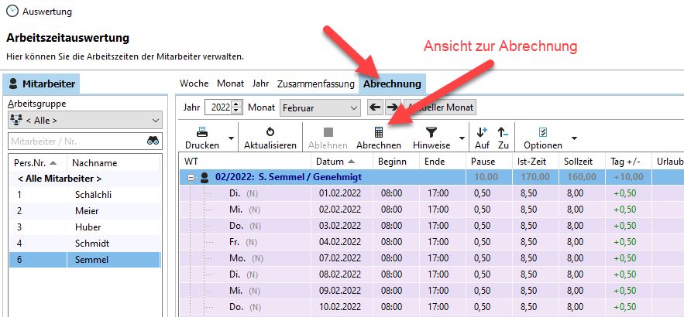Open the Drucken dropdown arrow
Screen dimensions: 684x317
[231, 138]
